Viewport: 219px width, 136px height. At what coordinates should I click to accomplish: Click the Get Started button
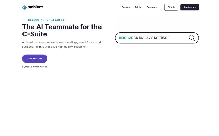pos(35,59)
